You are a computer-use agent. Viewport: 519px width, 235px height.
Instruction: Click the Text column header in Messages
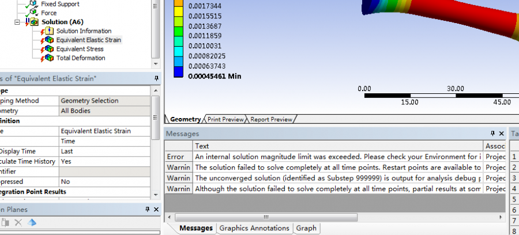(x=338, y=146)
